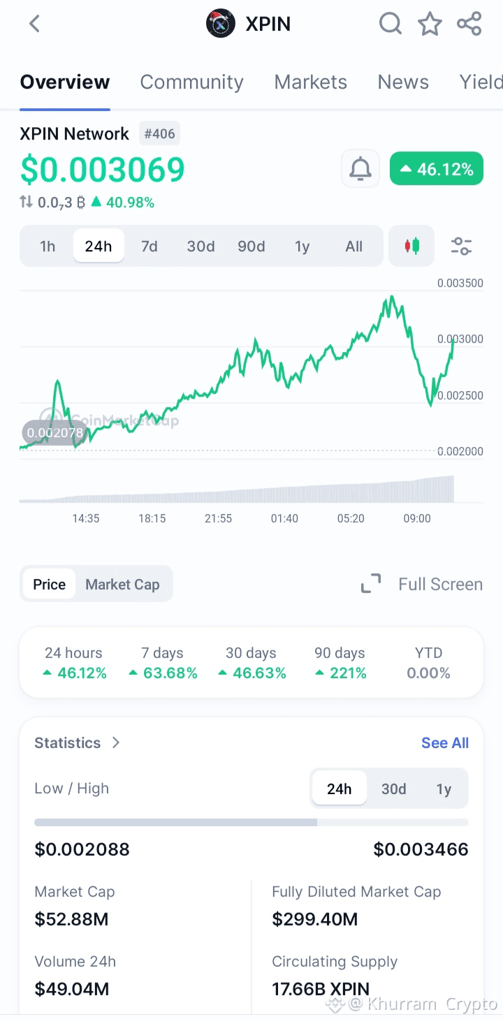
Task: Open chart settings sliders icon
Action: point(461,246)
